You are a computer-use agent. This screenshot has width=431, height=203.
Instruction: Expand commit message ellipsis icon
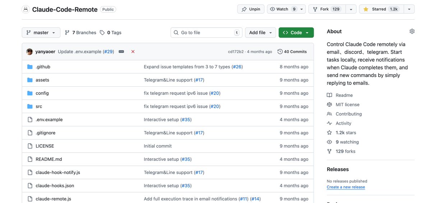(121, 52)
